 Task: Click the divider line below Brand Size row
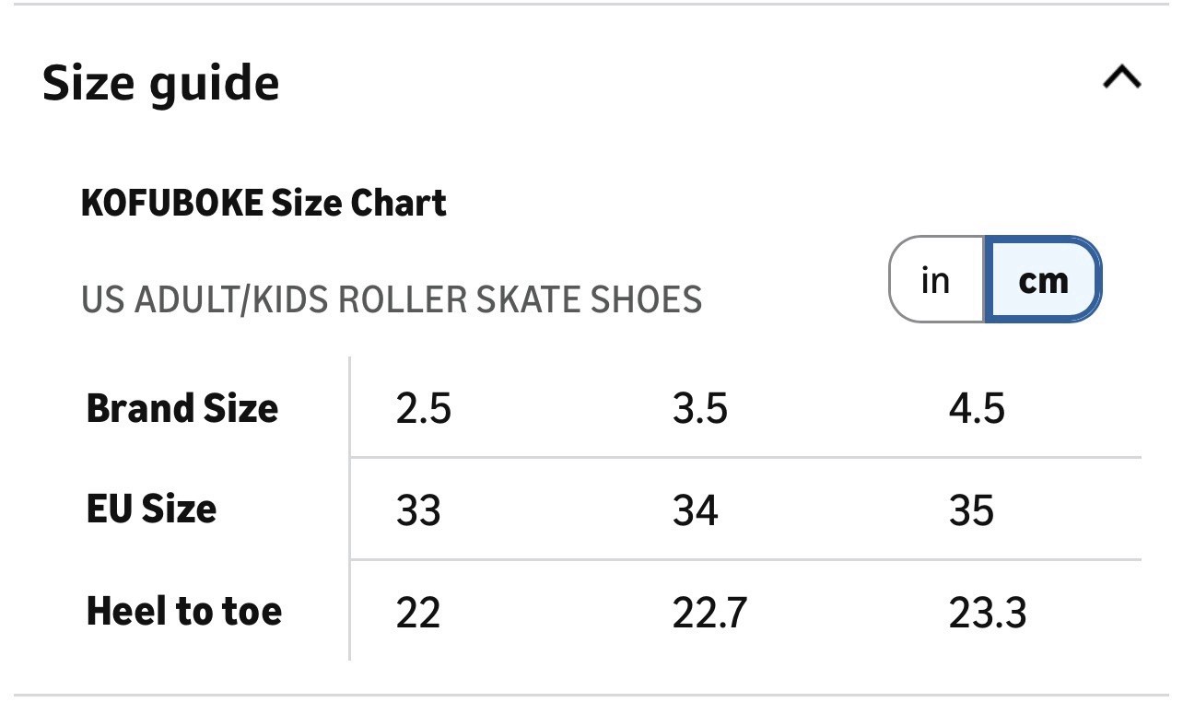(x=745, y=457)
